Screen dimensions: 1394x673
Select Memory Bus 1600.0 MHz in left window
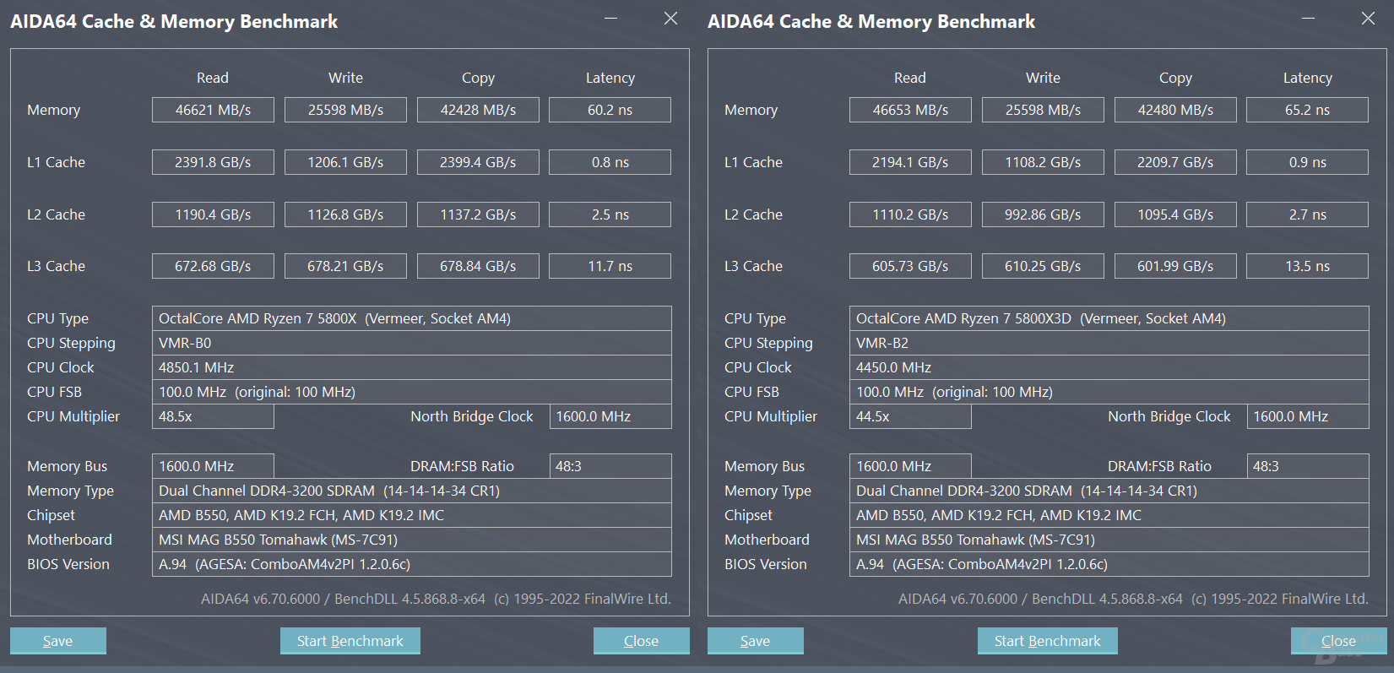click(x=213, y=466)
